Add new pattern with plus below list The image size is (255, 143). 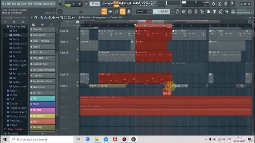click(x=43, y=133)
